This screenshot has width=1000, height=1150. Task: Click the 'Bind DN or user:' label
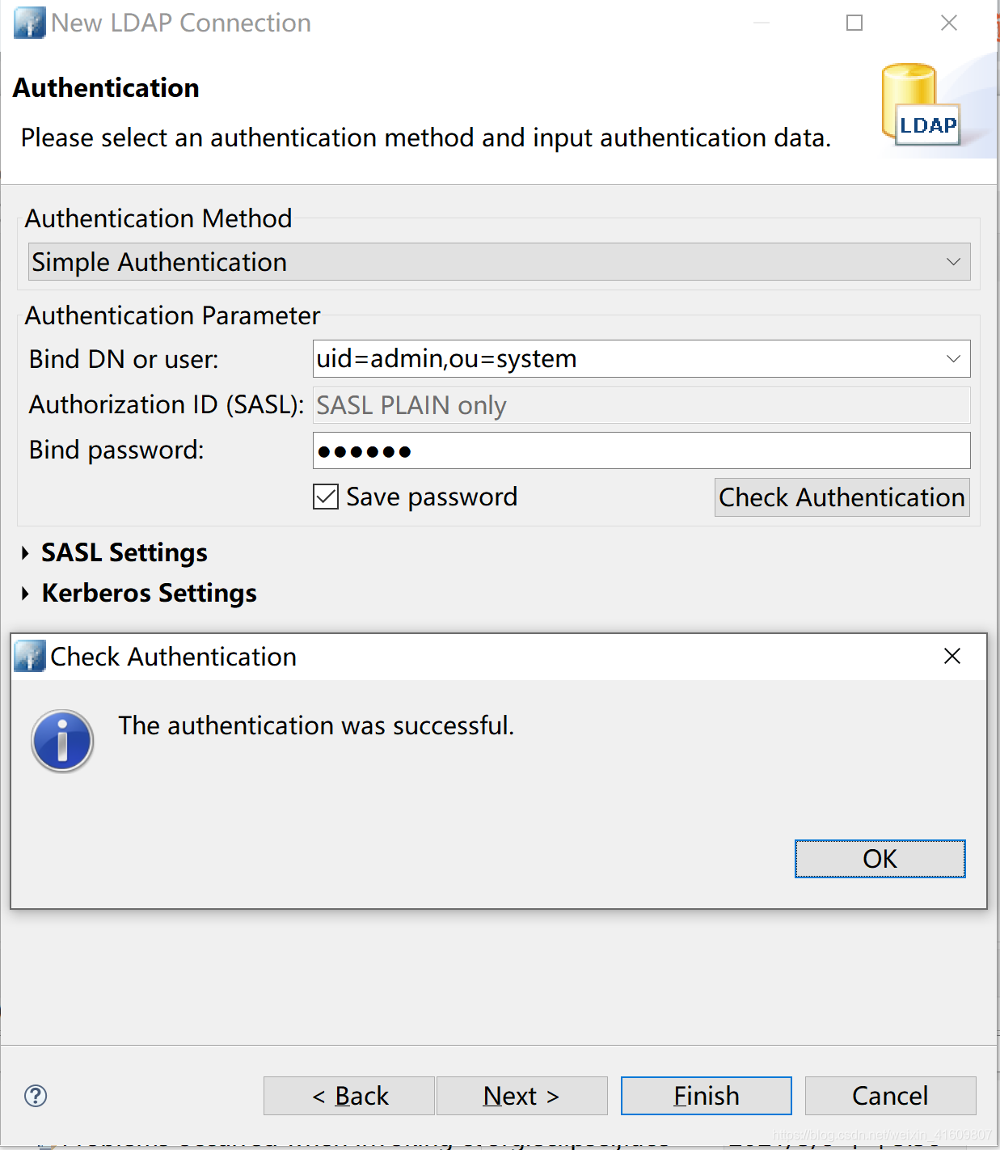click(x=124, y=359)
